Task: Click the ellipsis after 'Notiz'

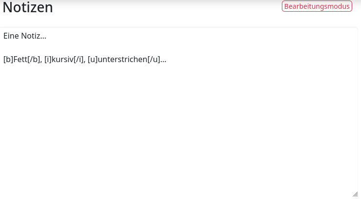Action: click(x=43, y=38)
